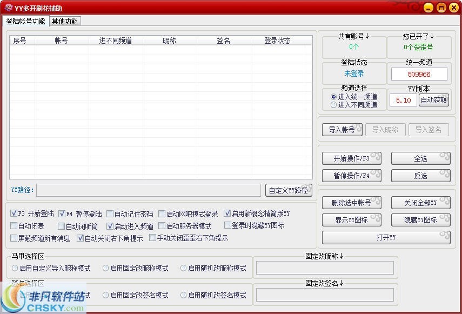
Task: Click the 固定改签名 text field
Action: point(325,295)
